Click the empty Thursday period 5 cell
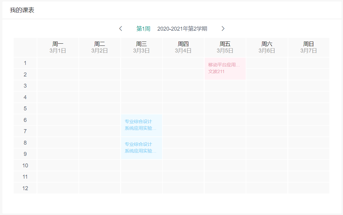Screen dimensions: 343x215 click(x=183, y=109)
